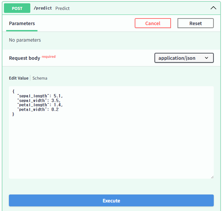
Task: Click the closing curly brace in JSON body
Action: tap(14, 114)
